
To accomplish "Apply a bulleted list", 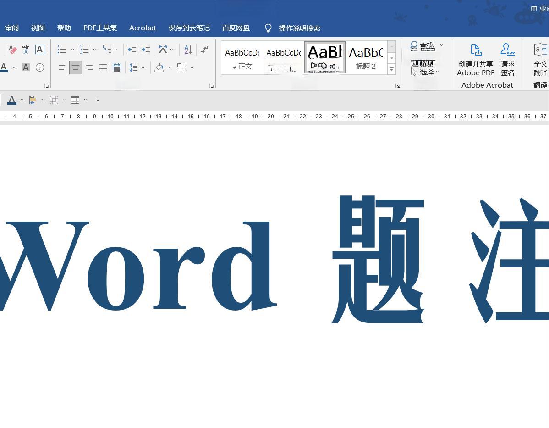I will 62,50.
